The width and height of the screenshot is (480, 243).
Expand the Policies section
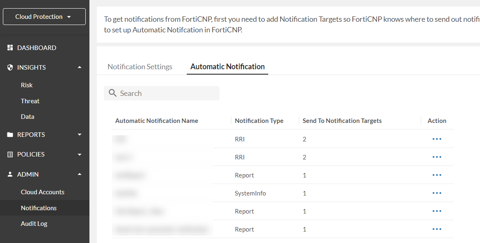coord(80,154)
